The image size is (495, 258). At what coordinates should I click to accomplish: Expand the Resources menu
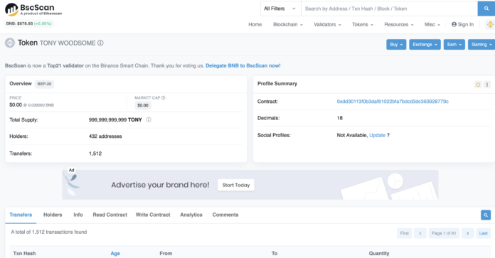tap(399, 25)
